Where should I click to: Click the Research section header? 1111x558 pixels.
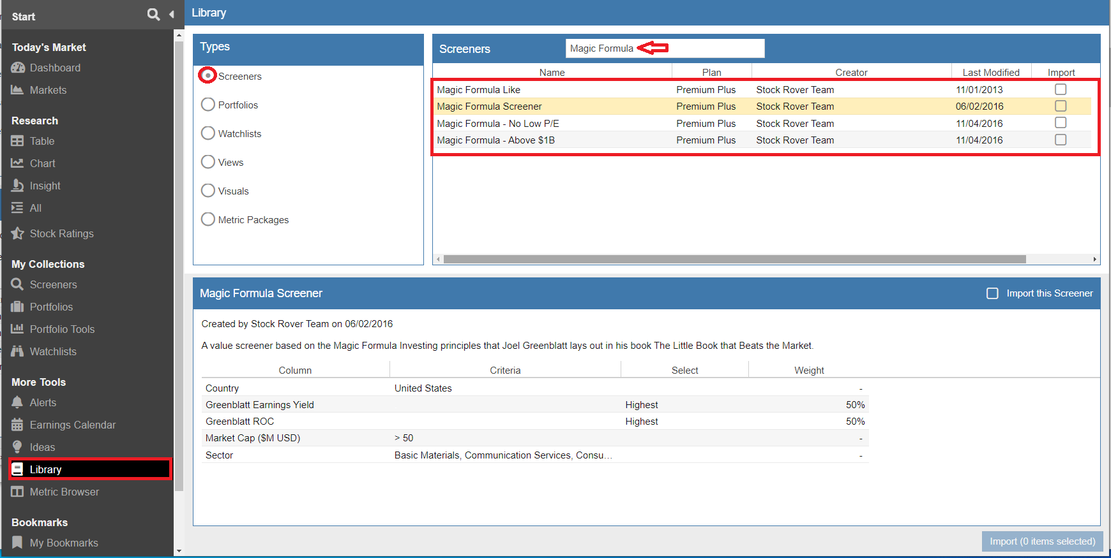coord(34,121)
